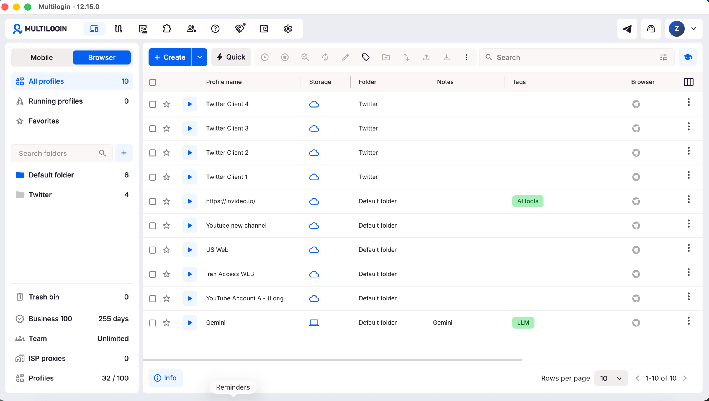Open the handshake icon with red dot

tap(240, 29)
